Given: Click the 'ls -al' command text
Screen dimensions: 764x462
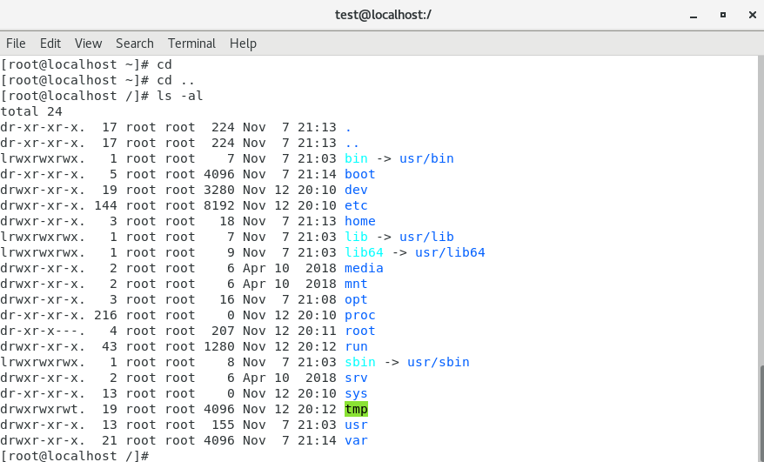Looking at the screenshot, I should point(180,96).
